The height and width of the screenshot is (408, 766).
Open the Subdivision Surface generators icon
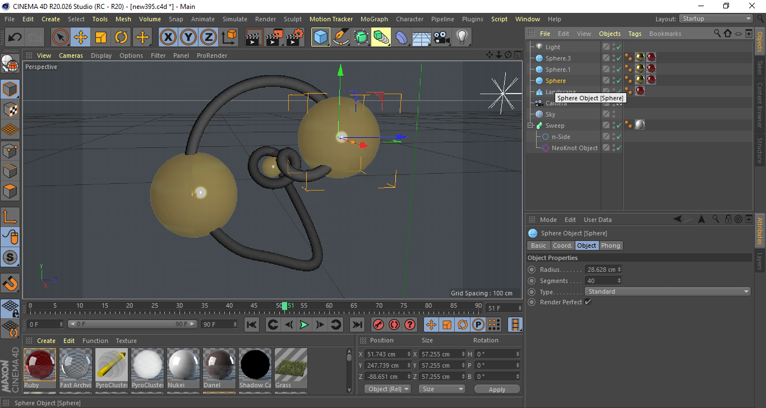(361, 38)
